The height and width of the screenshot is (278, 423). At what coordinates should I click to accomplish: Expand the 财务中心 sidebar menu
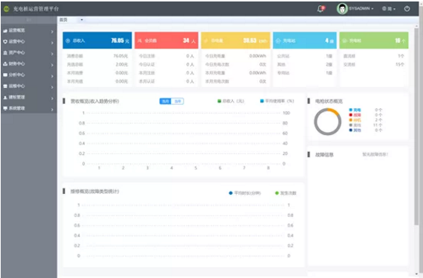[29, 64]
